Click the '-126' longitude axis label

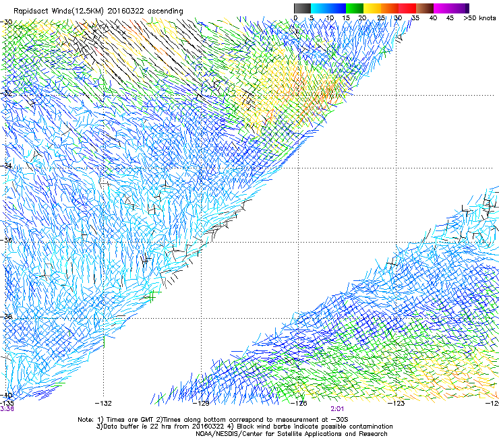(299, 404)
